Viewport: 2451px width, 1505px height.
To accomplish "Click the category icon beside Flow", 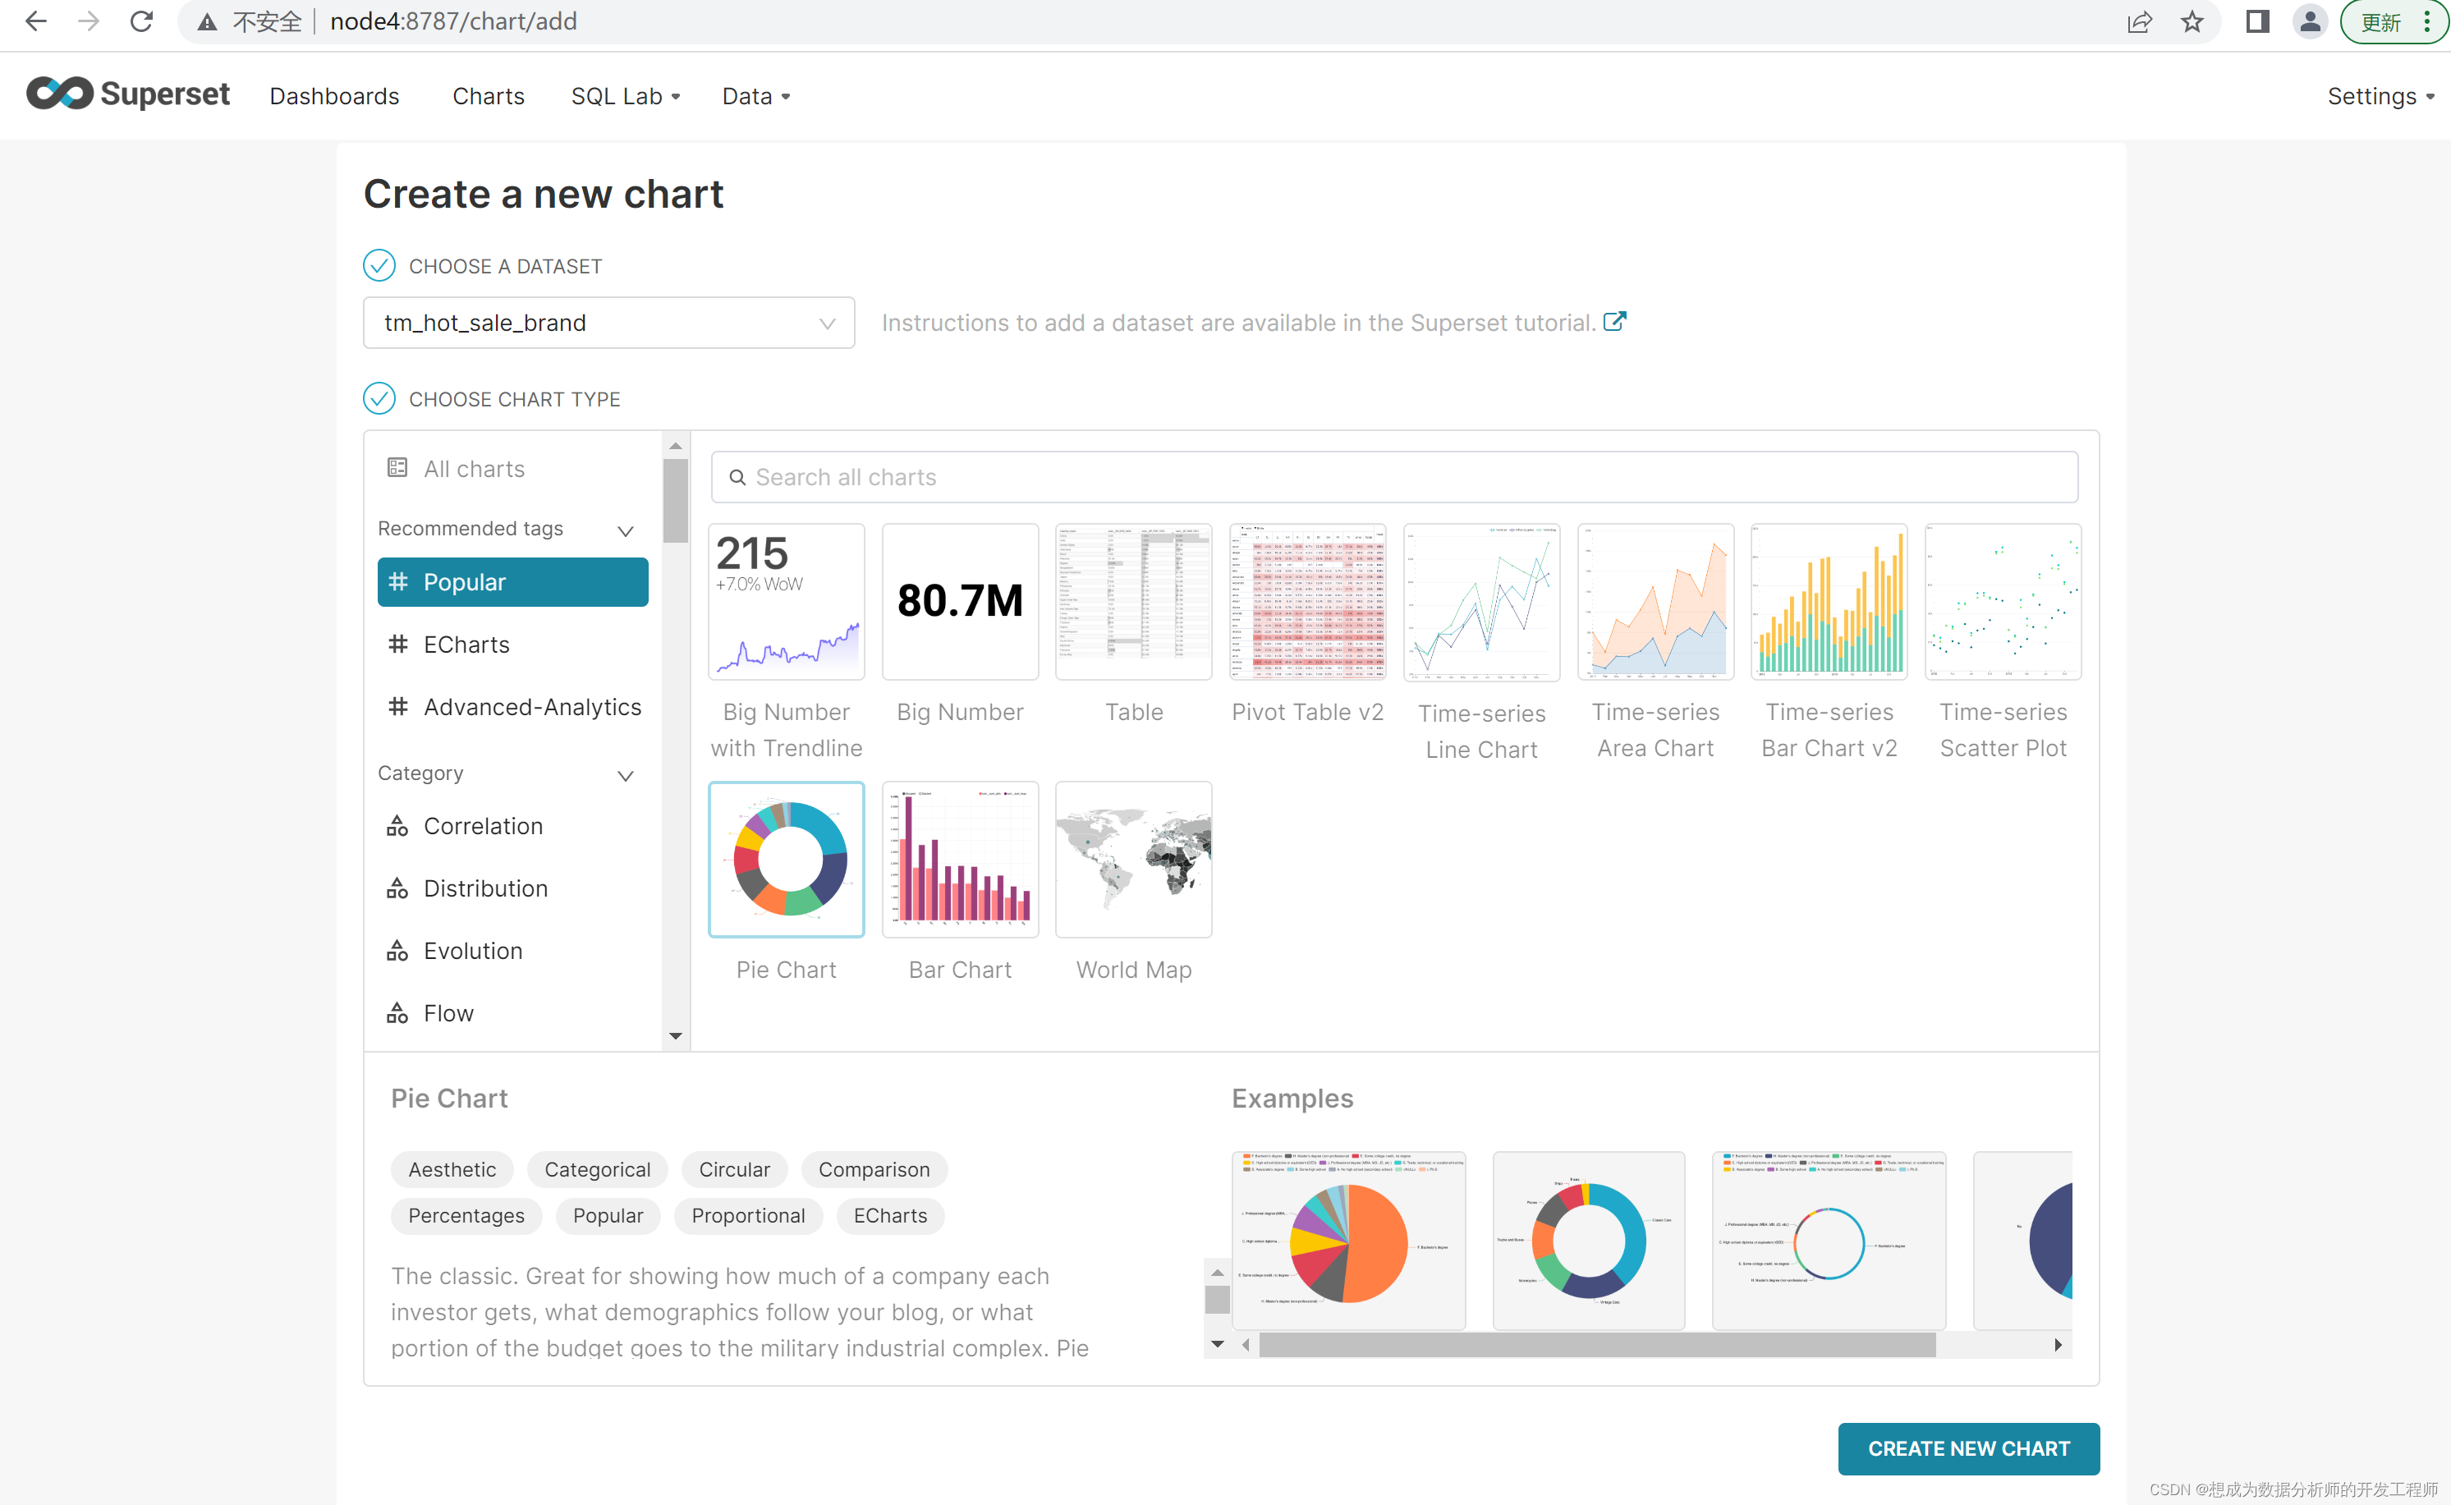I will (x=397, y=1013).
